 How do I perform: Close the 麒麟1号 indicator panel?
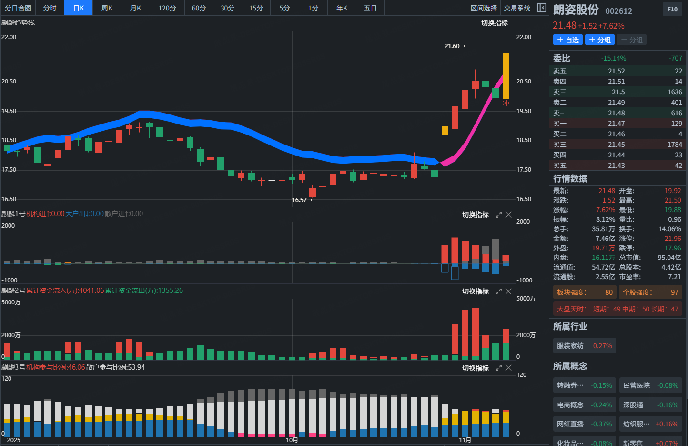(x=508, y=215)
